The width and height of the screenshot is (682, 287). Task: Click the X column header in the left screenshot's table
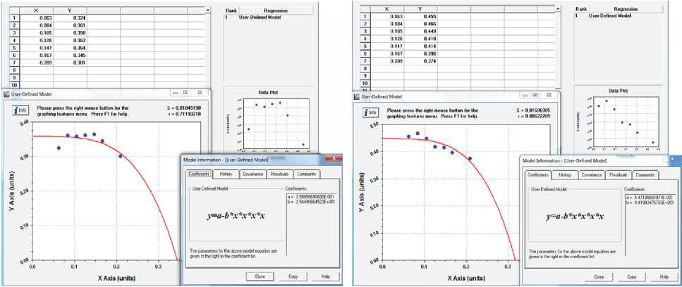coord(37,10)
